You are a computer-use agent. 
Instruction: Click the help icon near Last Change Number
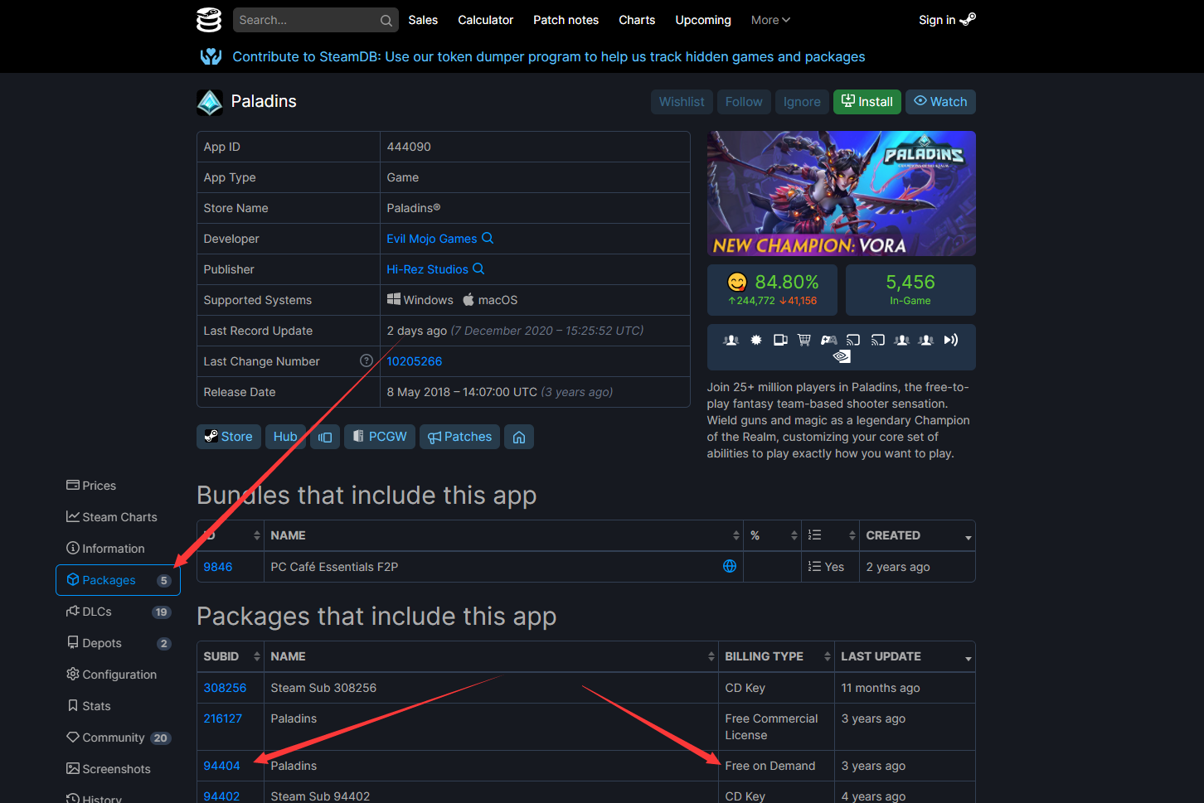tap(366, 360)
